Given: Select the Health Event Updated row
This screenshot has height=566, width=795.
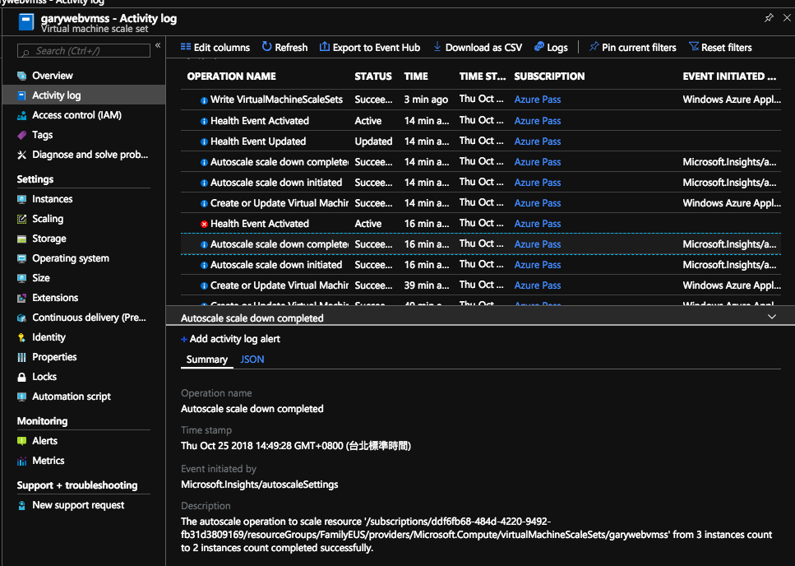Looking at the screenshot, I should click(x=481, y=141).
